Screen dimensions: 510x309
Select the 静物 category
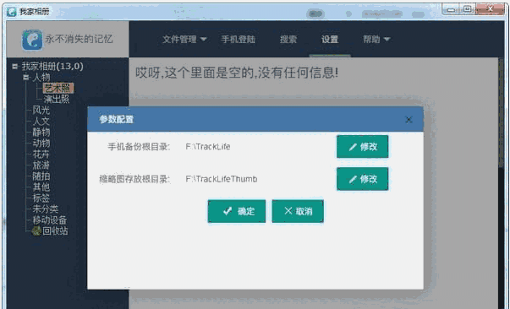click(x=41, y=132)
